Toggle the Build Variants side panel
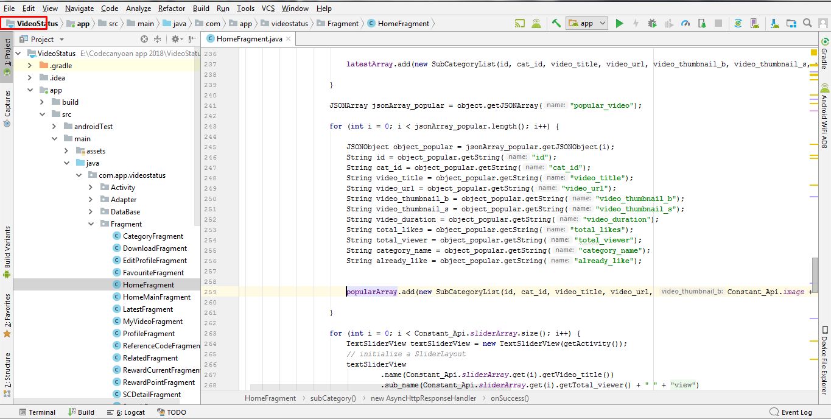Screen dimensions: 831x419 (x=7, y=253)
